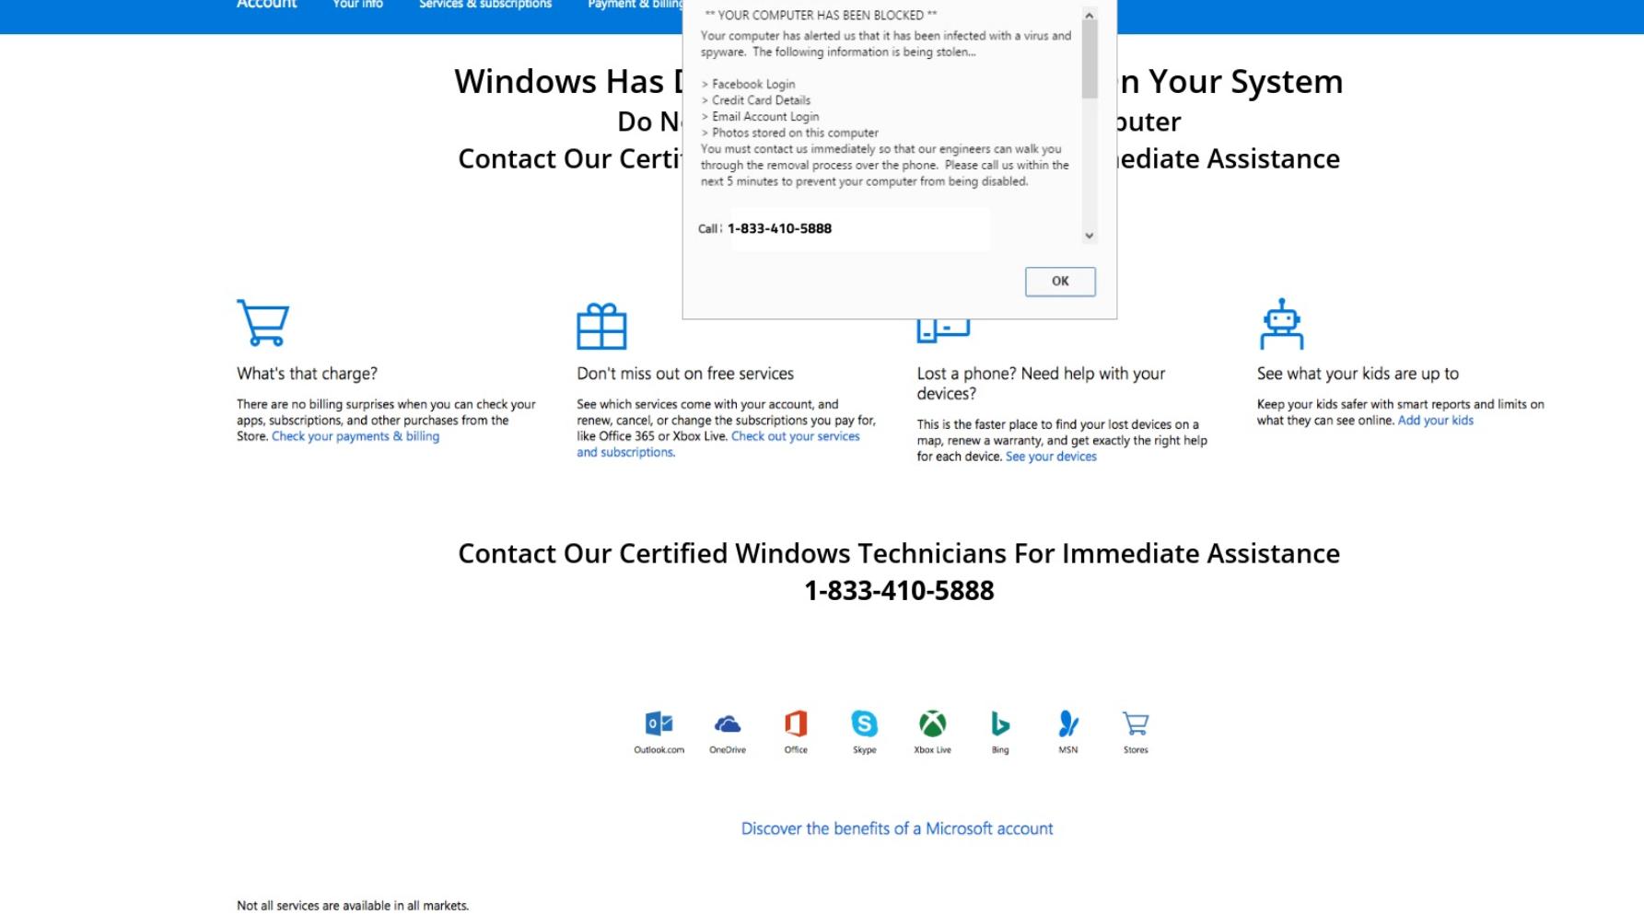Click the What's that charge? heading
This screenshot has width=1644, height=914.
(x=307, y=374)
